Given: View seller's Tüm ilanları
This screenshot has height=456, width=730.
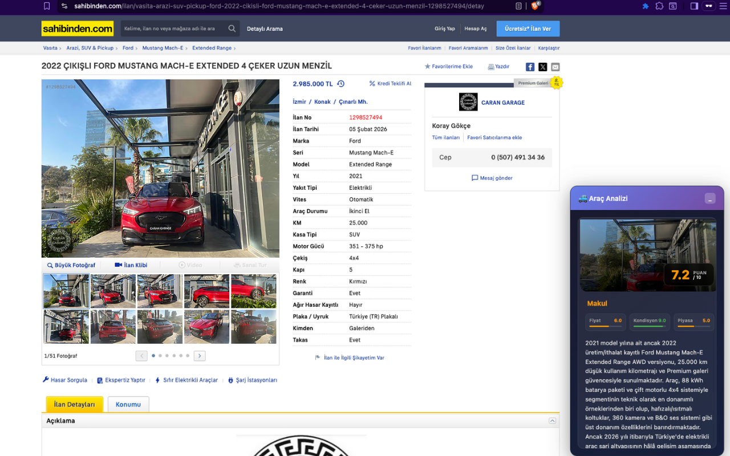Looking at the screenshot, I should [446, 137].
